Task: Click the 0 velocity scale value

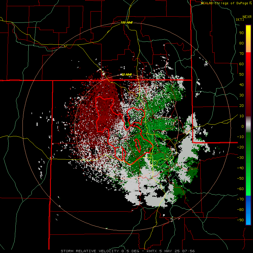Action: tap(243, 126)
